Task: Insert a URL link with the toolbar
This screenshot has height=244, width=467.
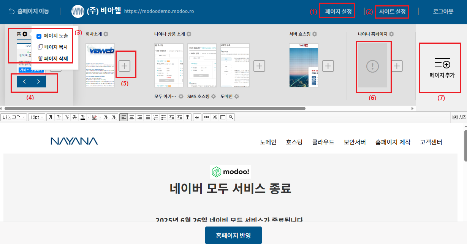Action: click(207, 117)
